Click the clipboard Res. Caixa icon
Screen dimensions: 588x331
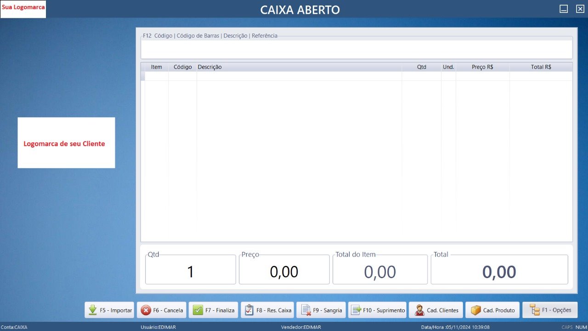coord(249,310)
